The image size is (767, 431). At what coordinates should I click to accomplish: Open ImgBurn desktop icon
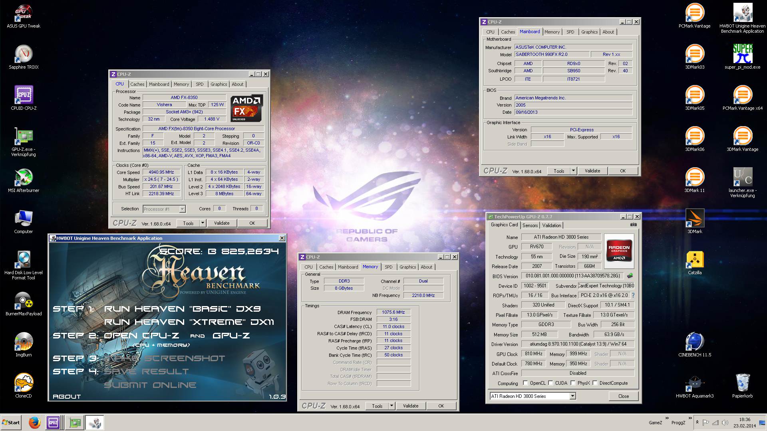[x=24, y=345]
